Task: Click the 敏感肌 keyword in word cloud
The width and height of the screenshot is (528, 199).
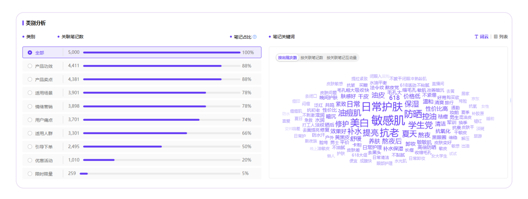Action: [x=387, y=120]
